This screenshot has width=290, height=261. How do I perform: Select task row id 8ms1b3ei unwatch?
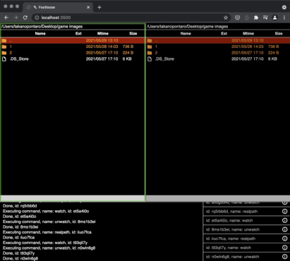[246, 229]
